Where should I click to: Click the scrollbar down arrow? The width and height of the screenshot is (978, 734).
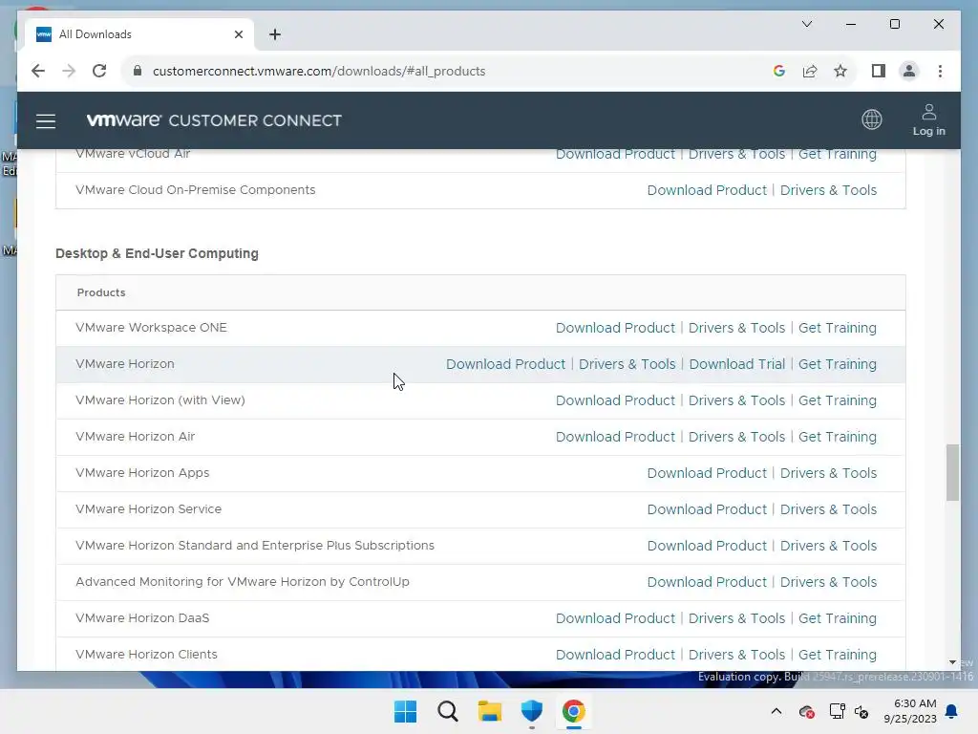(x=952, y=662)
